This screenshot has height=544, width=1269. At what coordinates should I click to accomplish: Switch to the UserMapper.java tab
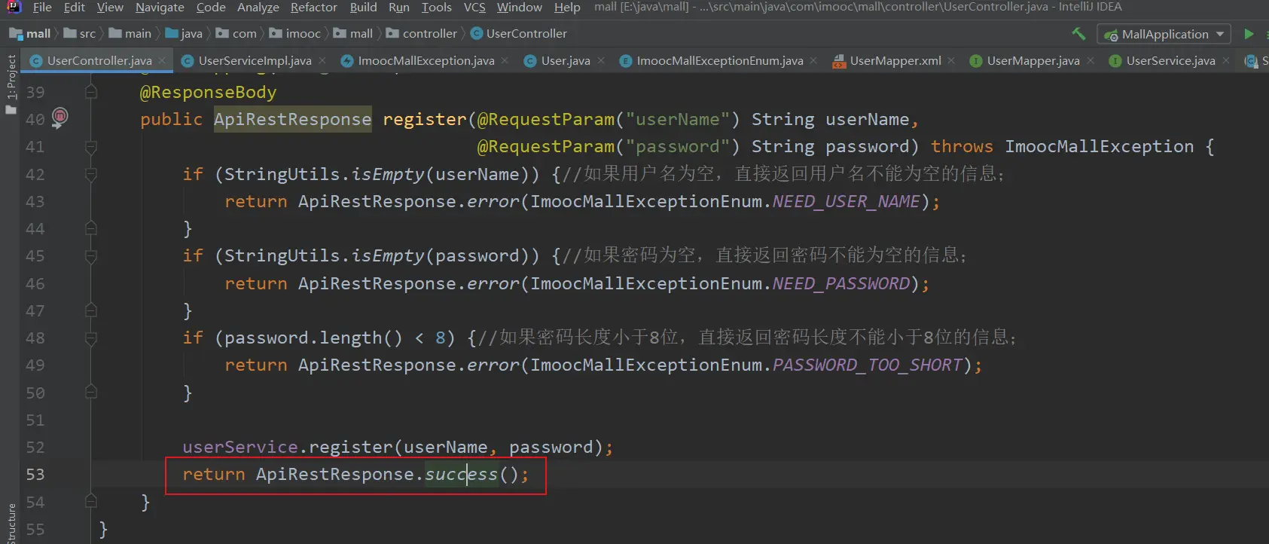pyautogui.click(x=1033, y=60)
